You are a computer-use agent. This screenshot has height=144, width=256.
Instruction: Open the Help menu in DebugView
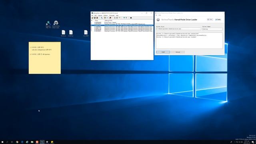pyautogui.click(x=117, y=16)
